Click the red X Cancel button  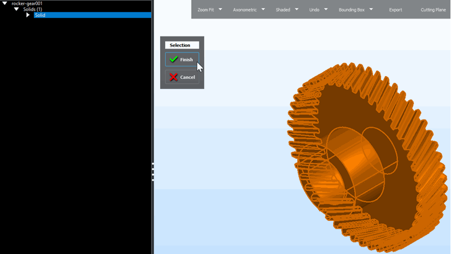[x=182, y=77]
